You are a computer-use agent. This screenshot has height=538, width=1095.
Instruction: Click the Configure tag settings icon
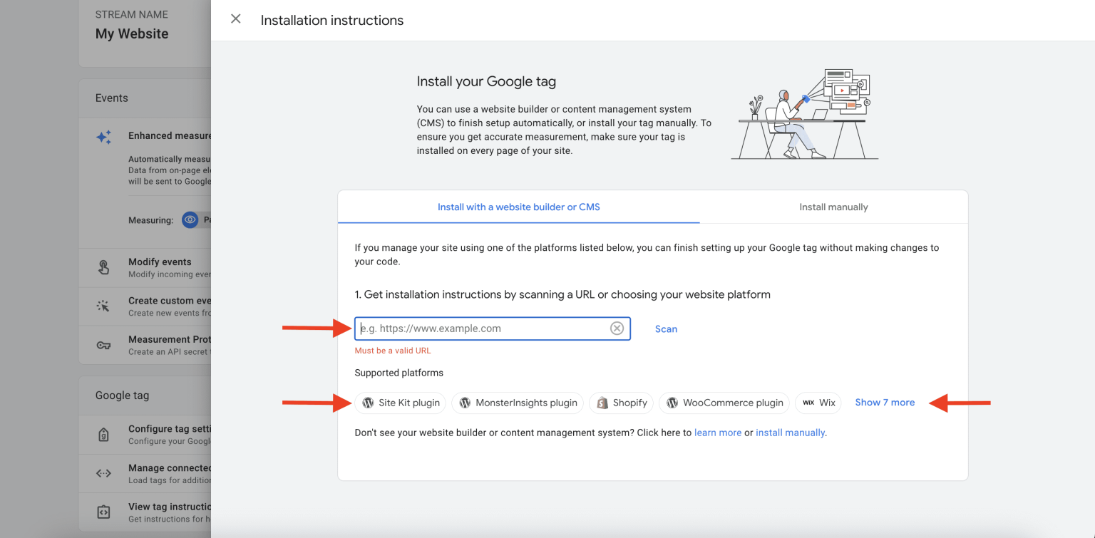(103, 435)
